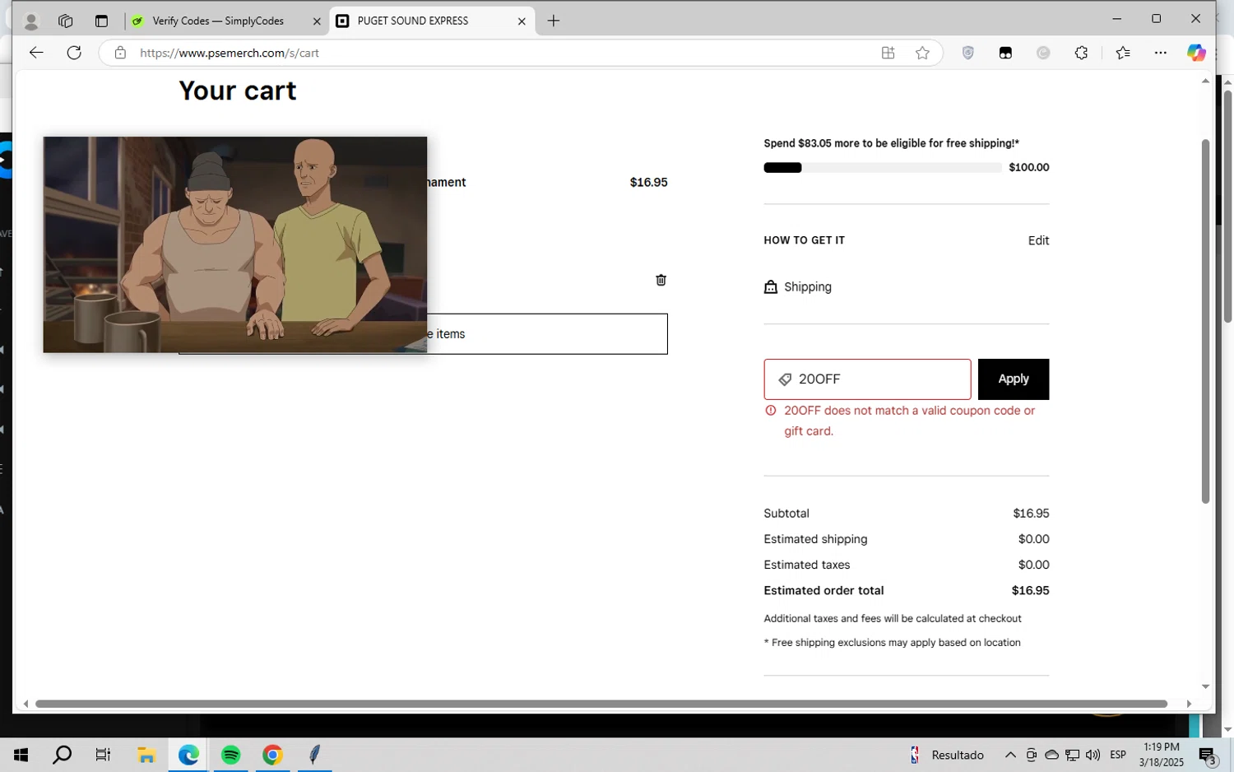1234x772 pixels.
Task: Open the Favorites list icon
Action: pyautogui.click(x=1123, y=53)
